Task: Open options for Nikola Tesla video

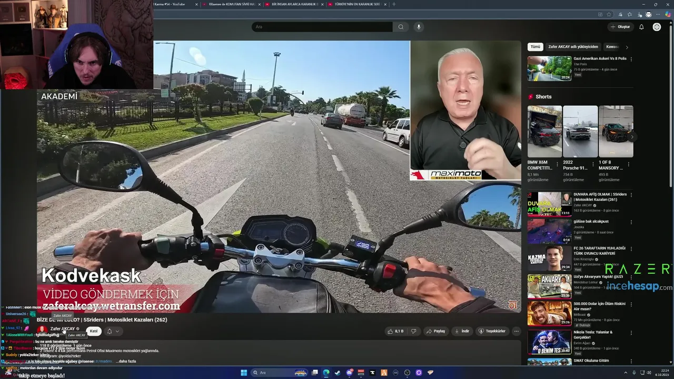Action: (x=631, y=333)
